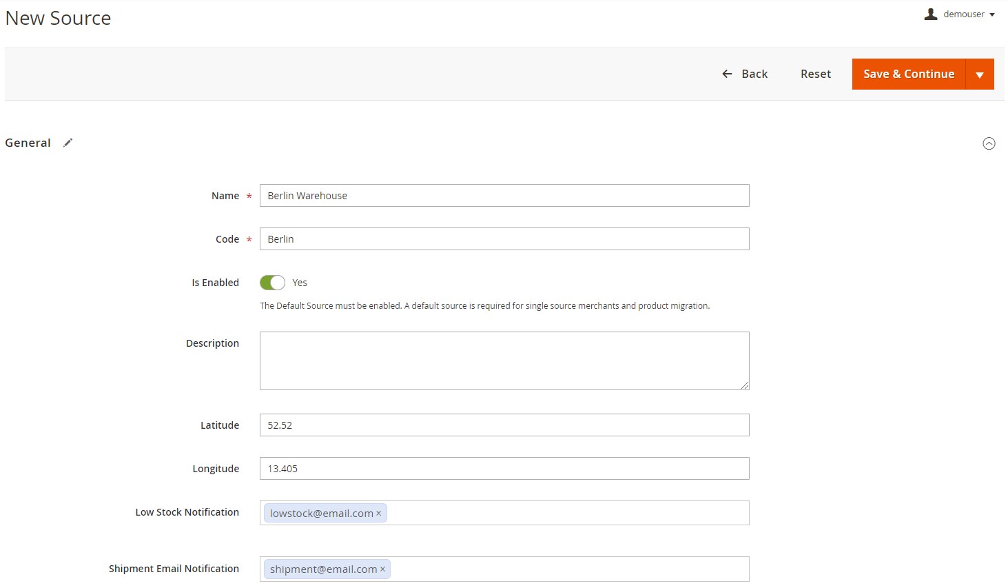Disable the Is Enabled toggle
1008x588 pixels.
[272, 283]
